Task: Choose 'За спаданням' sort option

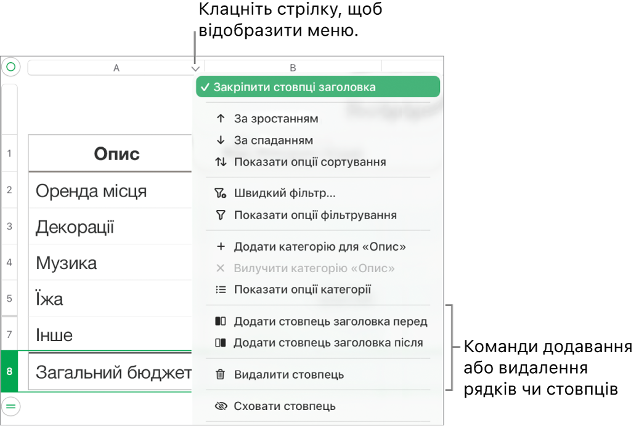Action: [x=274, y=140]
